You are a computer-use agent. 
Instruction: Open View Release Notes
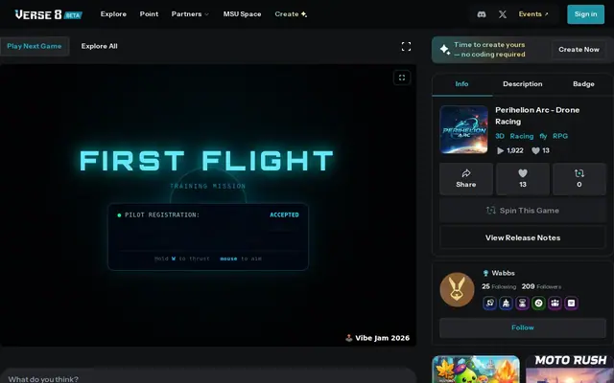[523, 237]
